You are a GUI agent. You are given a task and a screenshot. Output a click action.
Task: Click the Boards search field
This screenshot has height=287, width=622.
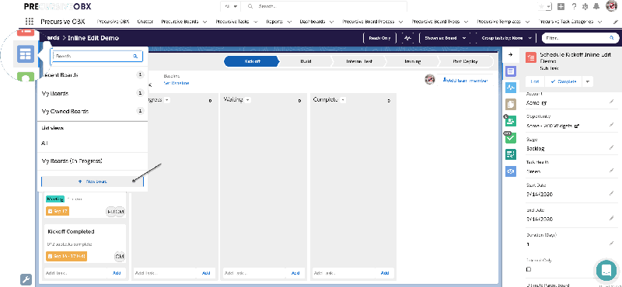click(96, 56)
